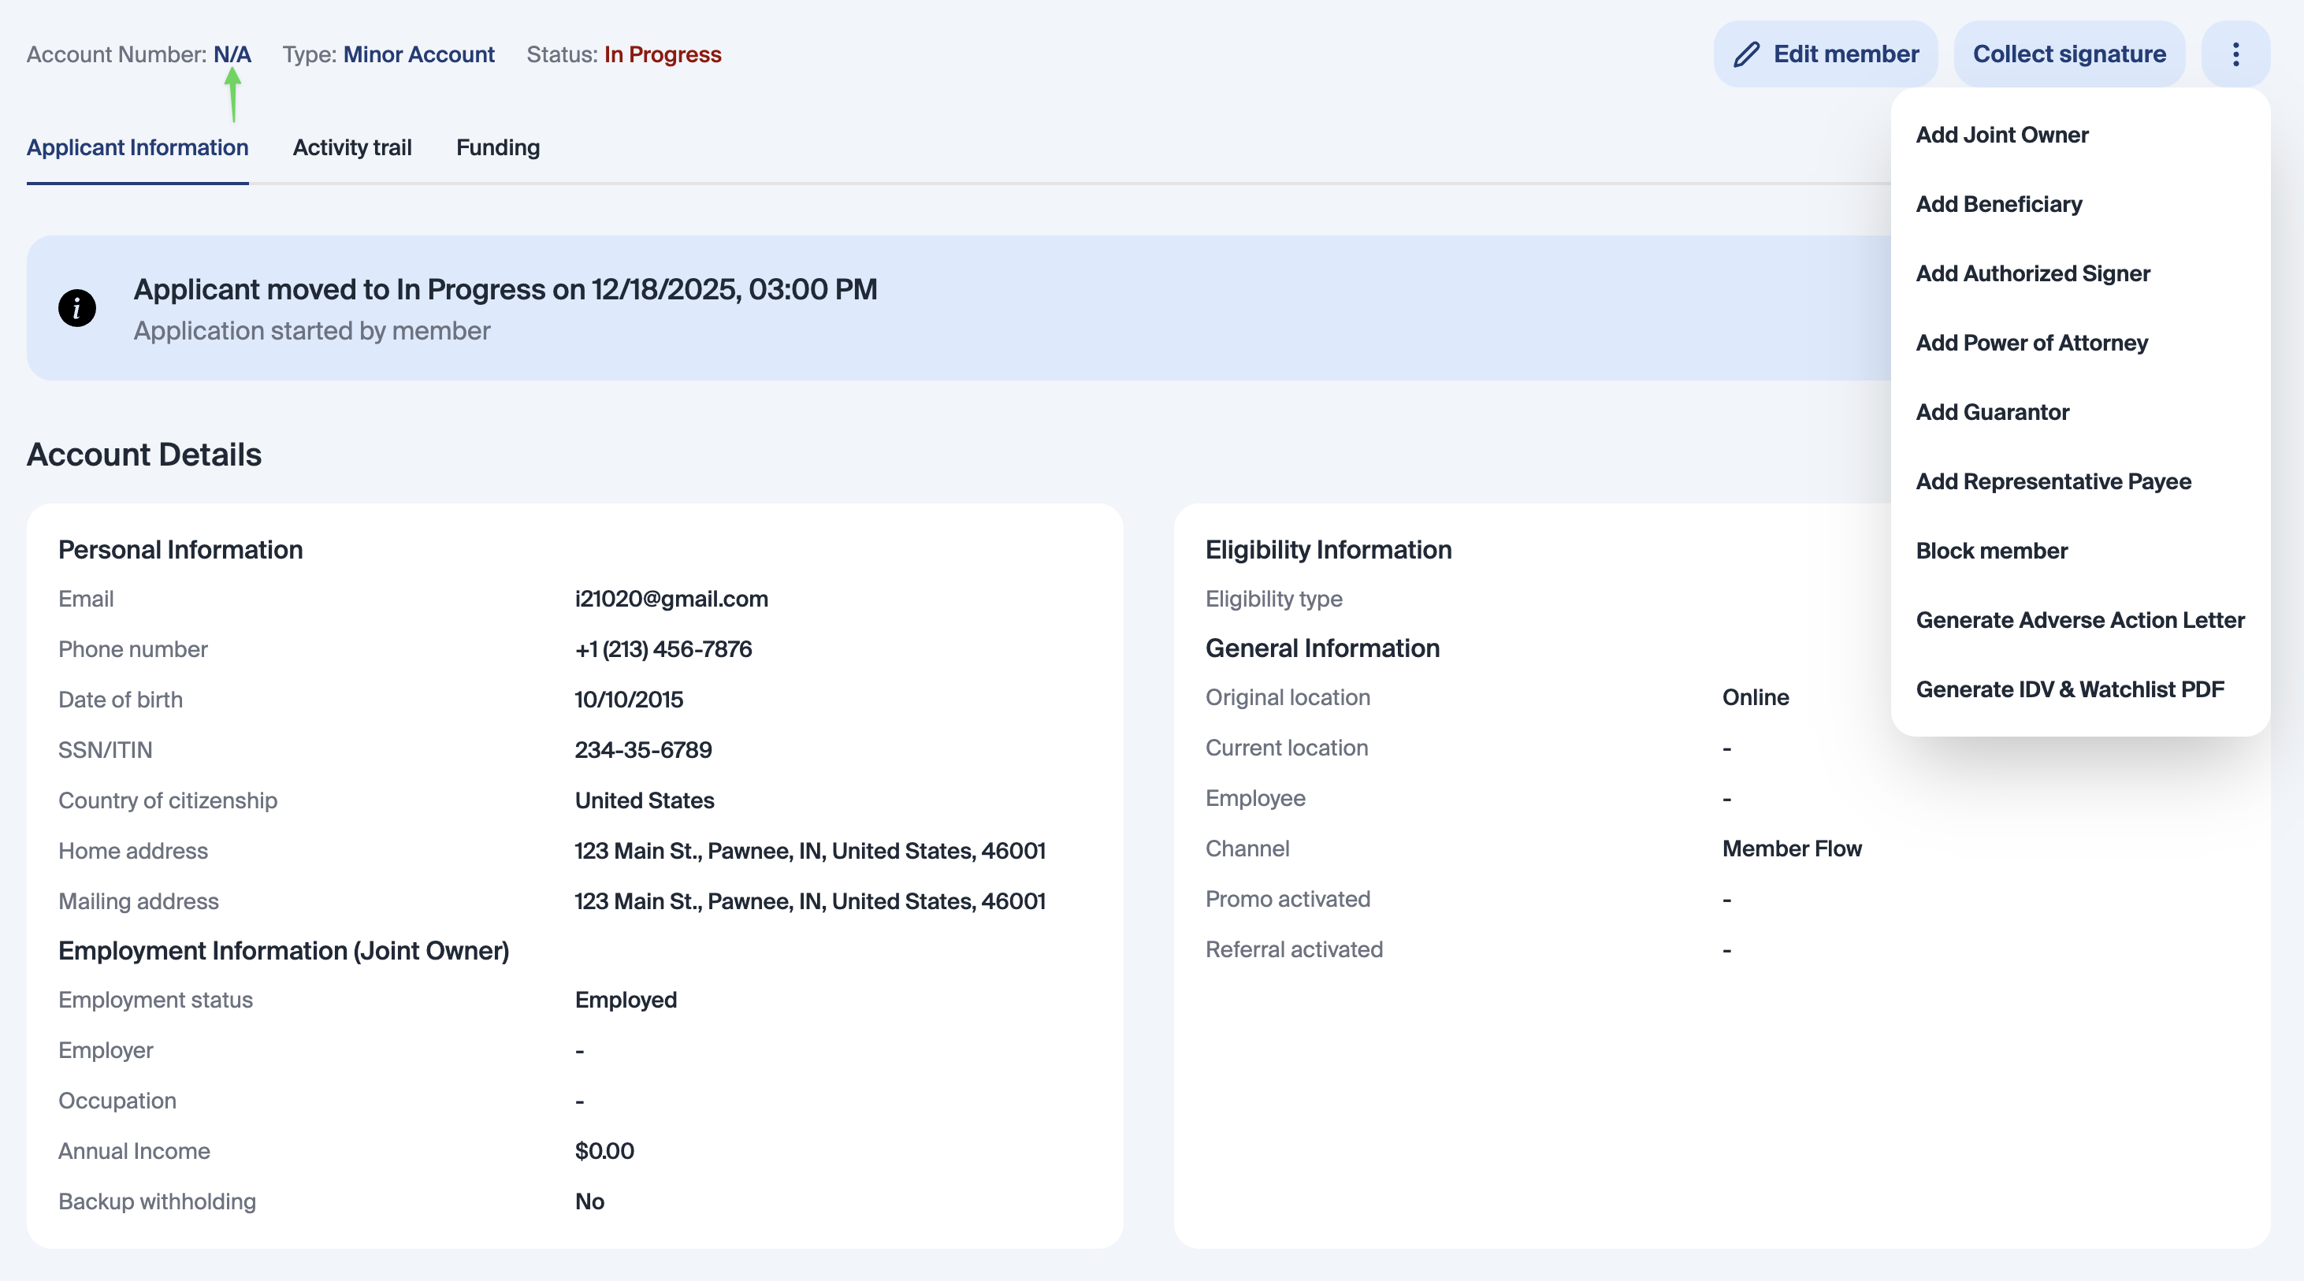Switch to the Activity trail tab
The height and width of the screenshot is (1281, 2304).
pos(351,147)
